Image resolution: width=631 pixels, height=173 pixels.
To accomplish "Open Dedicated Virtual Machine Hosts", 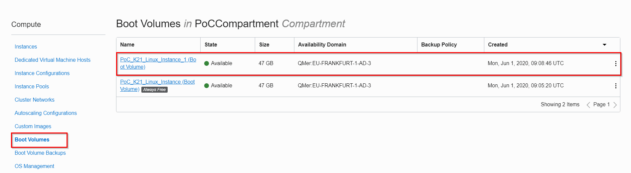I will (x=53, y=60).
